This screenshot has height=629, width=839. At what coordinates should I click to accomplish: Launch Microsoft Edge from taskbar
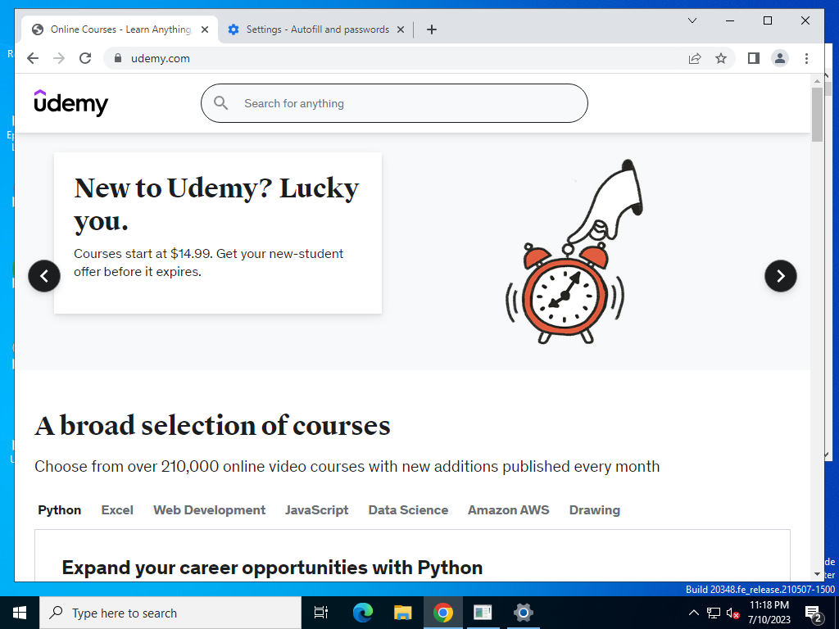pos(363,613)
